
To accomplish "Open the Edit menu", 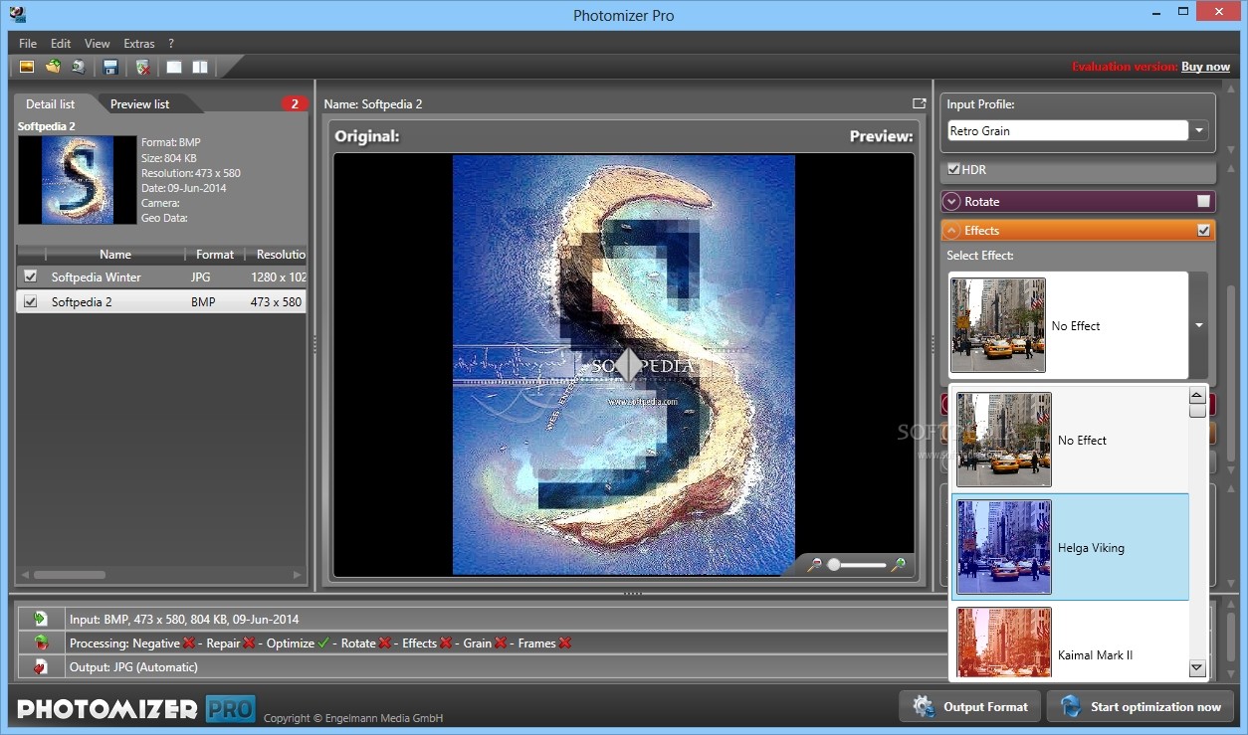I will coord(61,44).
